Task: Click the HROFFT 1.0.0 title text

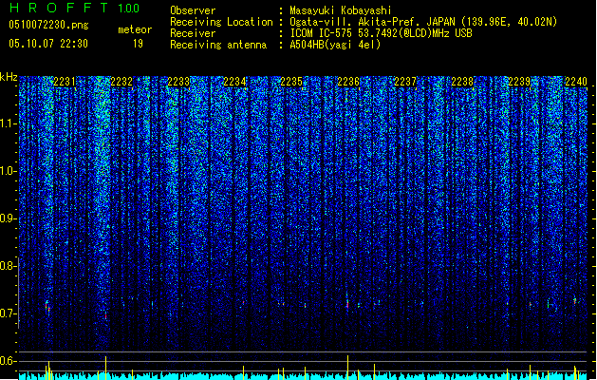Action: pyautogui.click(x=74, y=8)
